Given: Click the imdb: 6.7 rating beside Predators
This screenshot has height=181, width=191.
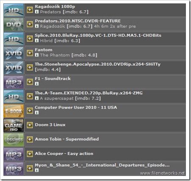Looking at the screenshot, I should (75, 12).
